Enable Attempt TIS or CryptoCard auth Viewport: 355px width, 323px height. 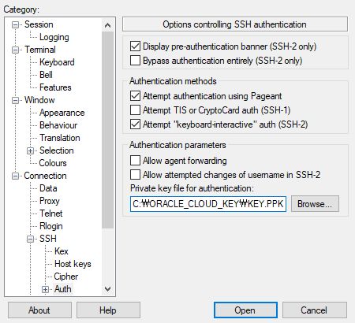pos(135,110)
